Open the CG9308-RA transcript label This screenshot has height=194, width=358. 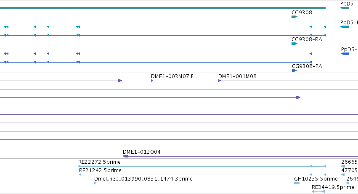coord(307,39)
